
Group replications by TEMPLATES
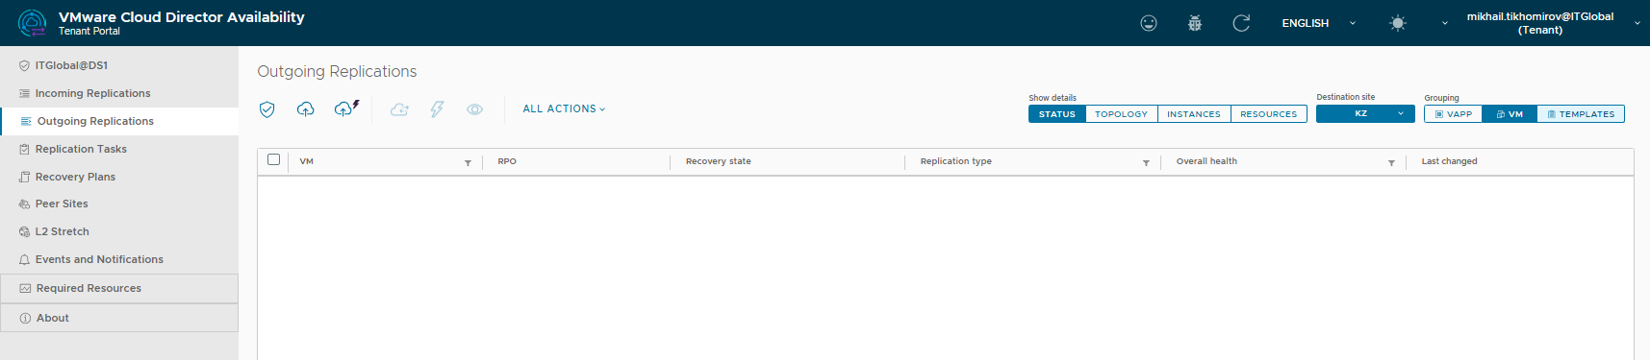pos(1581,114)
